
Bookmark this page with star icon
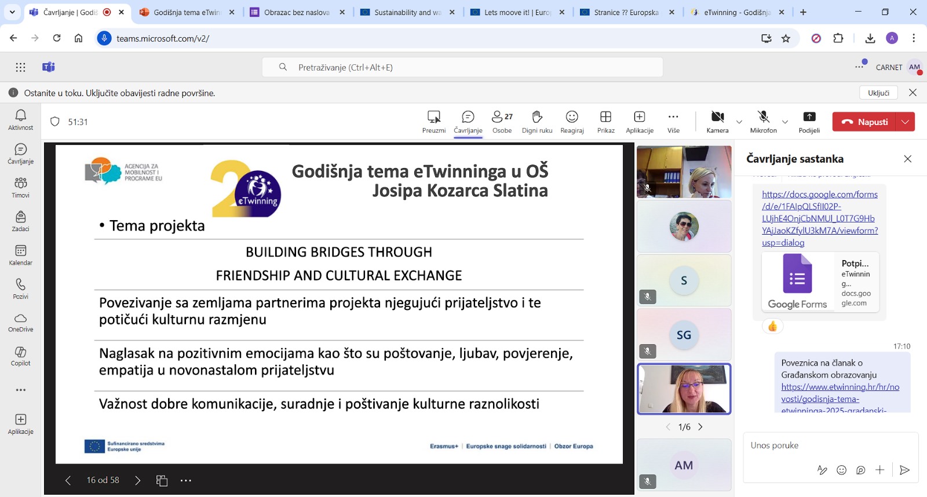[786, 38]
